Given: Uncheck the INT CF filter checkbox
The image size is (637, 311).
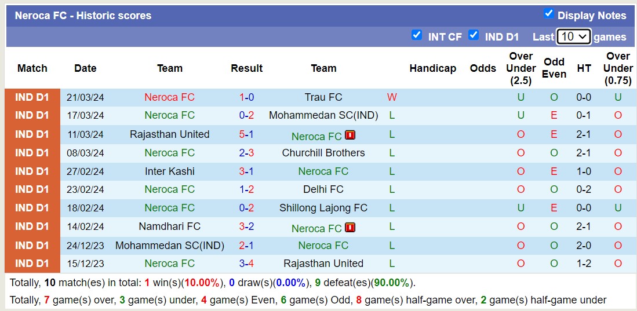Looking at the screenshot, I should pos(416,35).
